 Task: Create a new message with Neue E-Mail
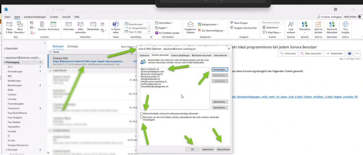9,28
